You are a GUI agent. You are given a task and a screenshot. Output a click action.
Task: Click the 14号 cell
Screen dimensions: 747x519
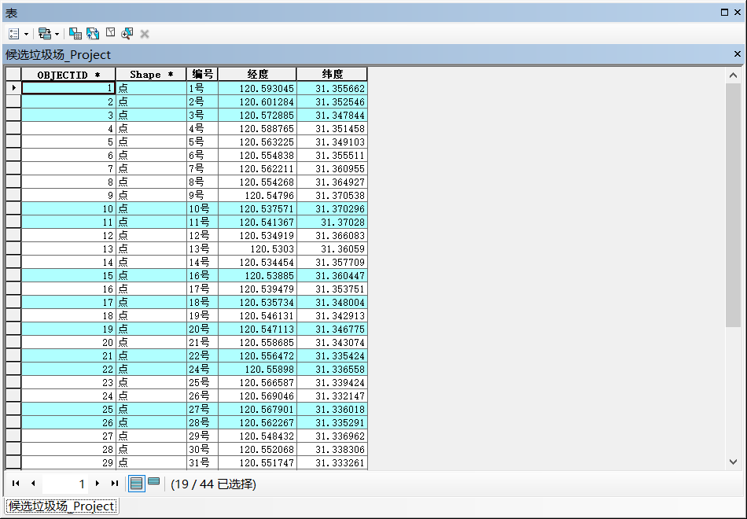(x=202, y=262)
